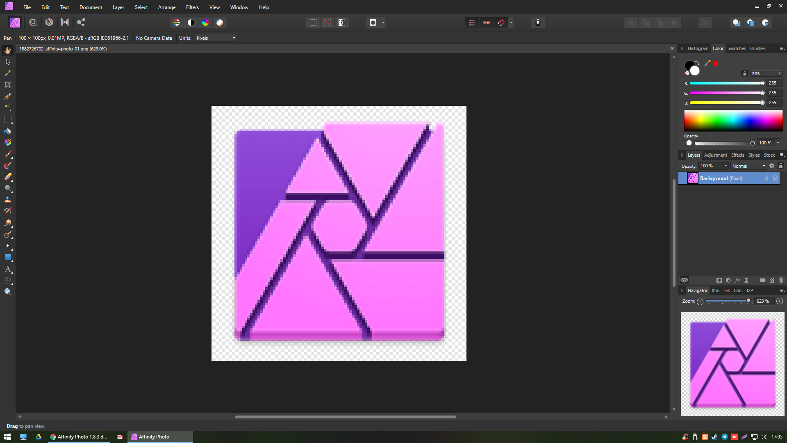Image resolution: width=787 pixels, height=443 pixels.
Task: Select the Zoom magnifier tool
Action: (x=8, y=292)
